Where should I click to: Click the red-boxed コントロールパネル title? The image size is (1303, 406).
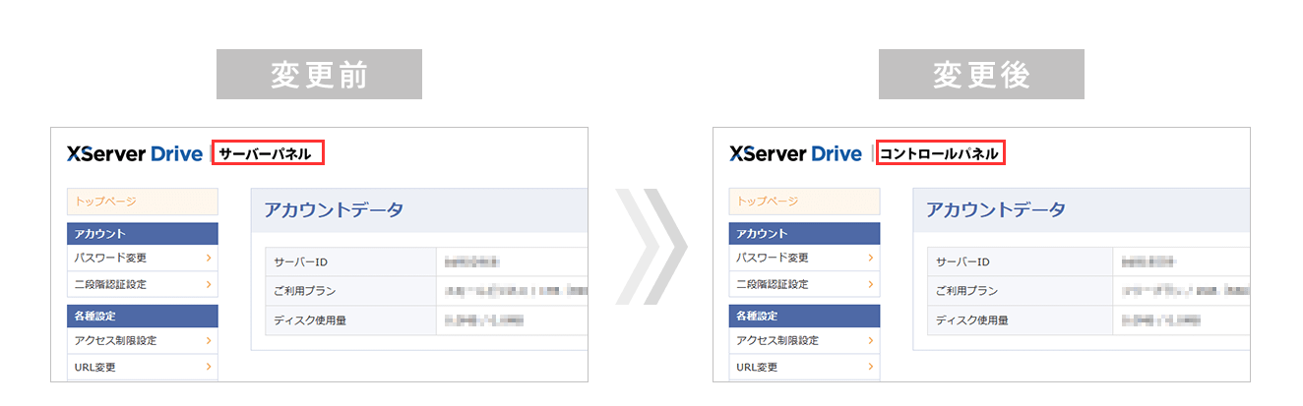pos(939,154)
